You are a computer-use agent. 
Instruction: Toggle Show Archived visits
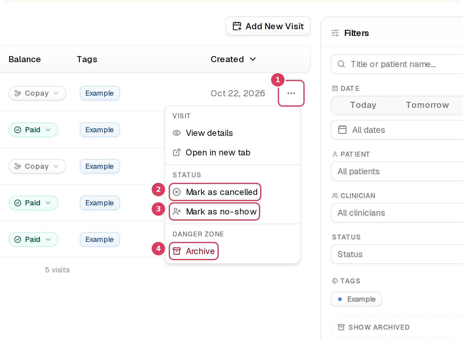397,327
